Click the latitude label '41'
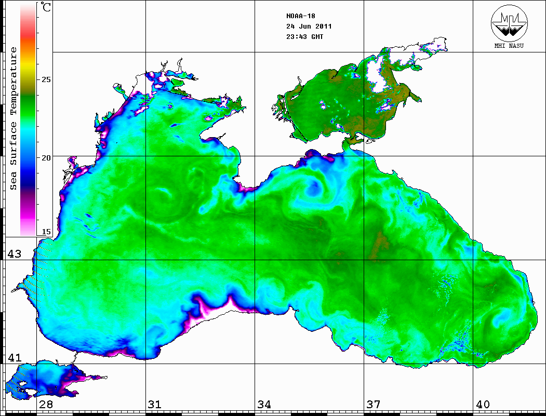The height and width of the screenshot is (416, 546). pos(15,357)
